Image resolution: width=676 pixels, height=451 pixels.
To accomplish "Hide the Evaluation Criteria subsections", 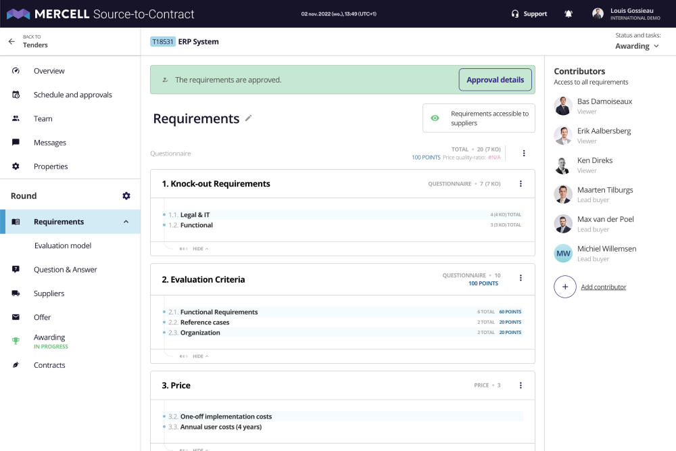I will [x=200, y=356].
